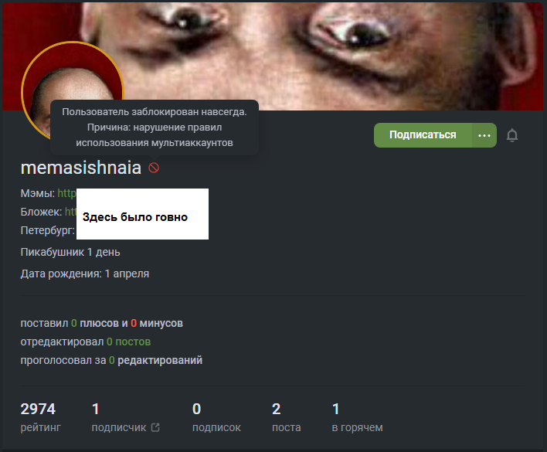Select the 1 в горячем stat
547x452 pixels.
coord(357,417)
